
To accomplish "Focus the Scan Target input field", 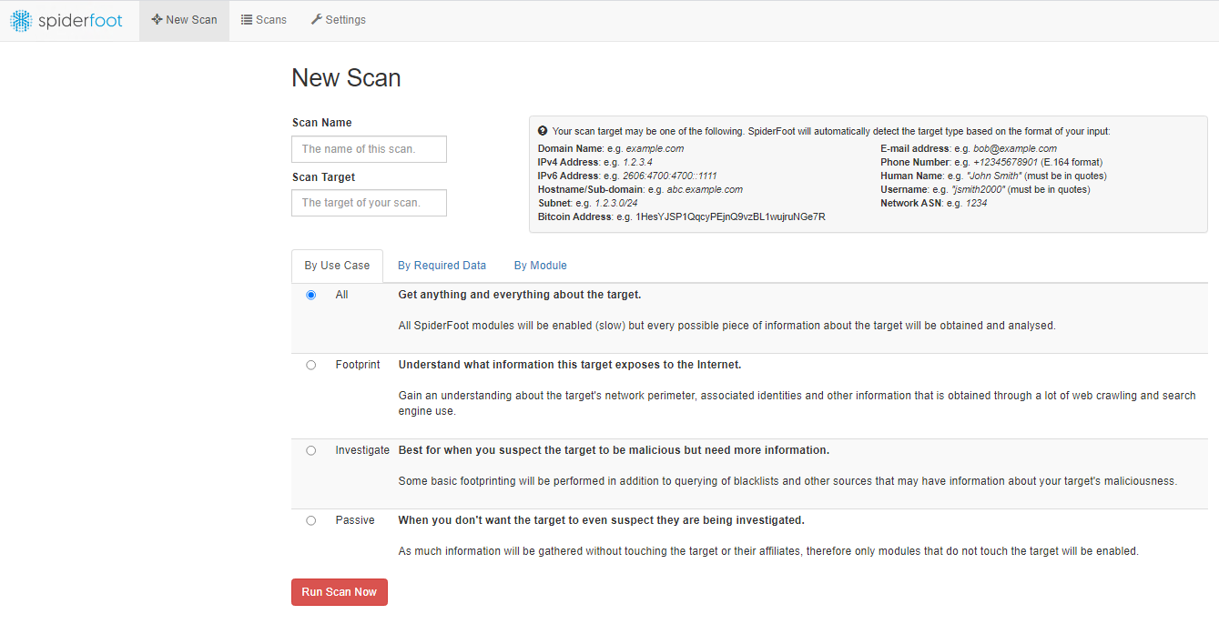I will (x=369, y=203).
